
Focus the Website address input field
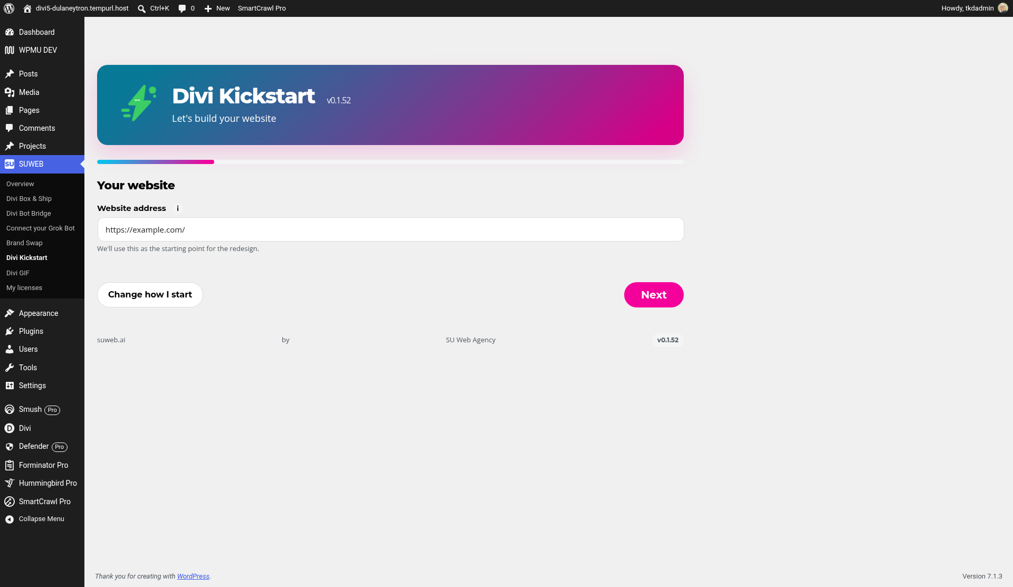coord(390,229)
